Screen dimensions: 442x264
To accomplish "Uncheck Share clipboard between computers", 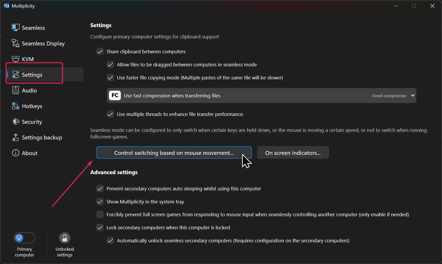I will tap(100, 51).
